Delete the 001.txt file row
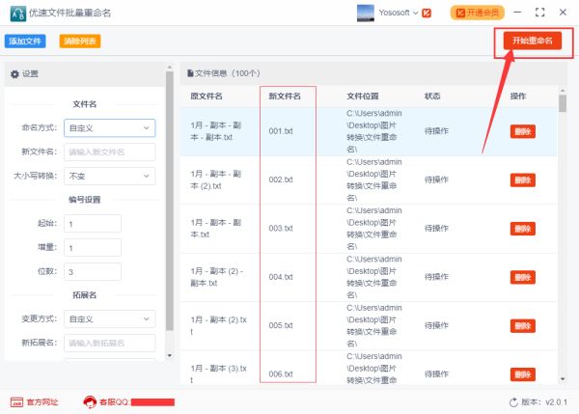This screenshot has height=414, width=579. click(x=522, y=131)
